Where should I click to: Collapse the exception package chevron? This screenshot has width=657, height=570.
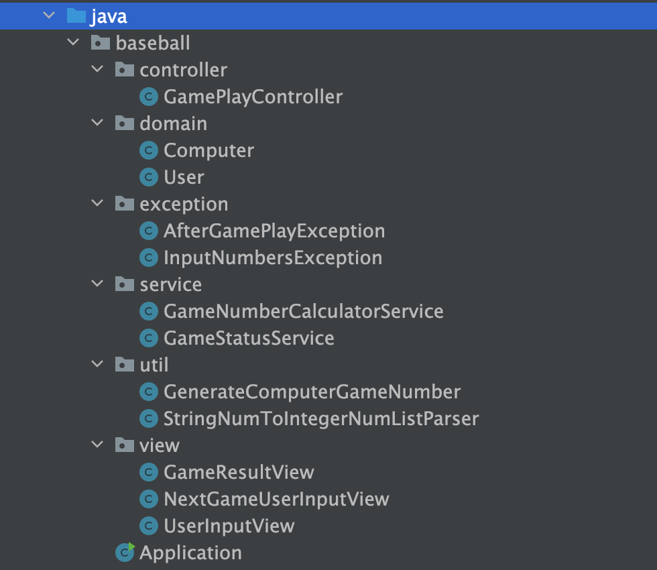[97, 203]
